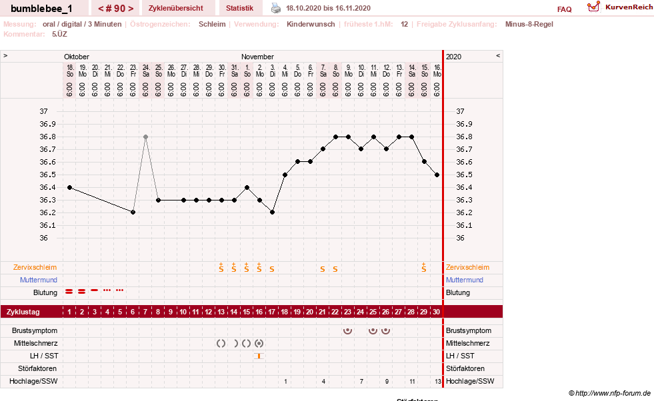
Task: Click the Minus-8-Regel value
Action: (529, 24)
